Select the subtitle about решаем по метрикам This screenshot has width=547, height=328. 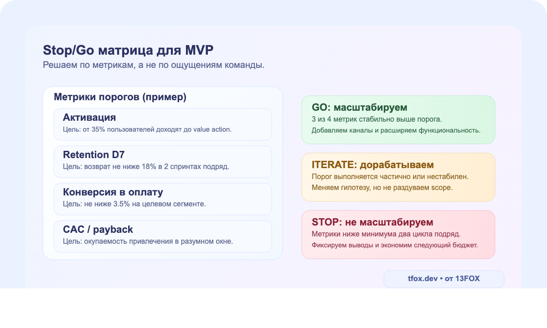(x=153, y=65)
